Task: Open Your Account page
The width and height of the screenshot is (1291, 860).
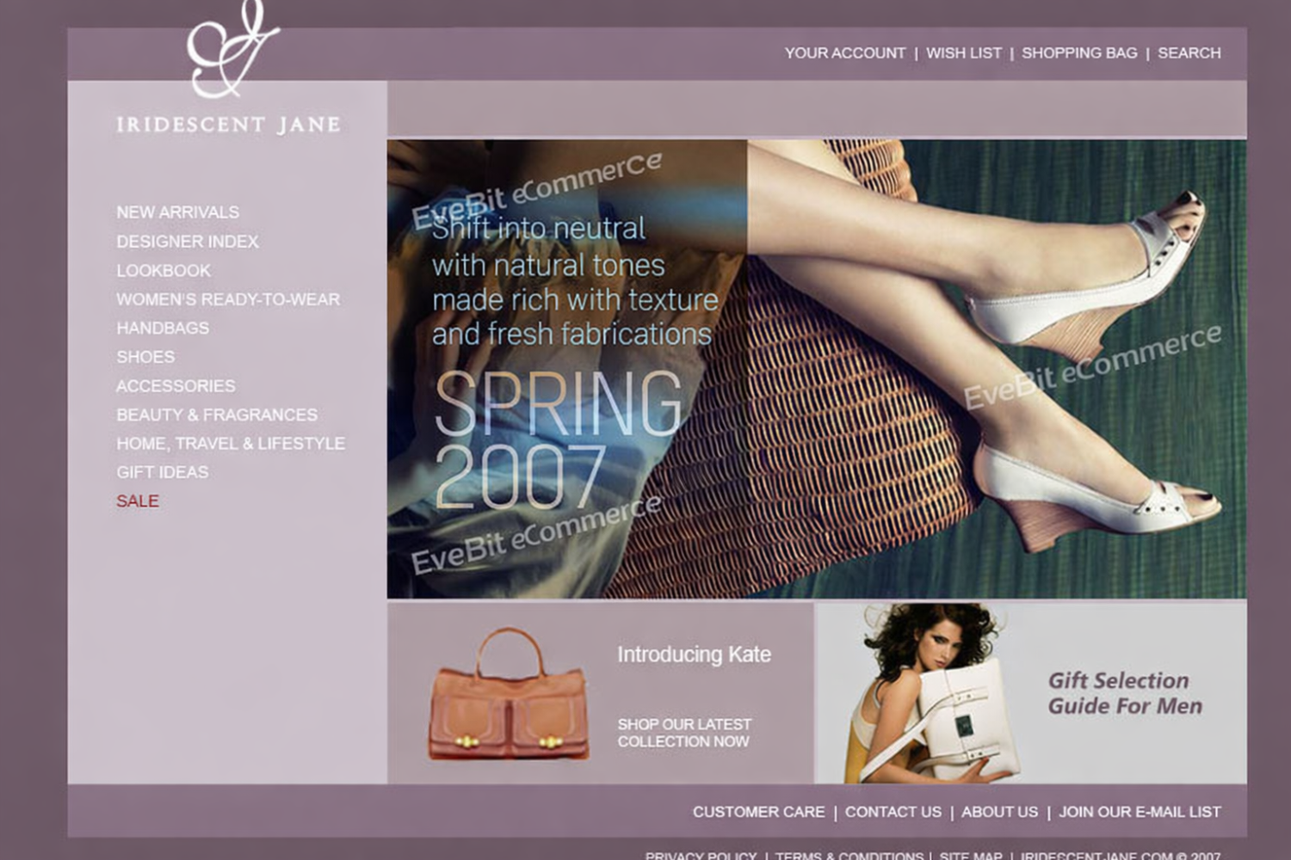Action: click(x=845, y=53)
